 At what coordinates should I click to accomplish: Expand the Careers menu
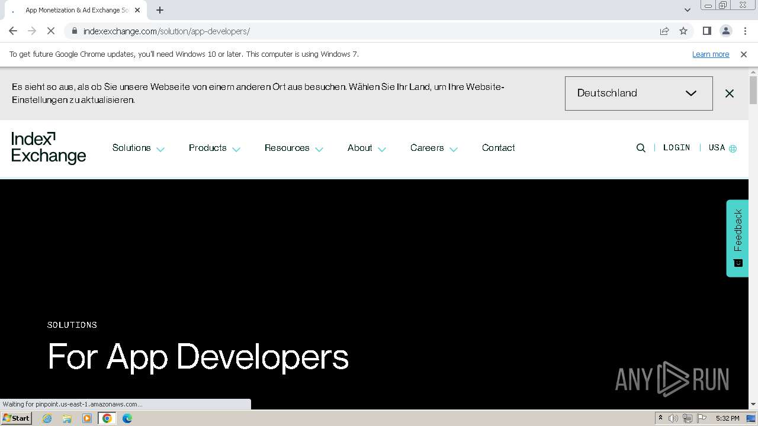(434, 148)
